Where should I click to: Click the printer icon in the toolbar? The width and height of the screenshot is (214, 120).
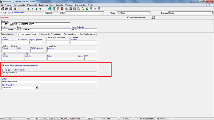pyautogui.click(x=15, y=9)
